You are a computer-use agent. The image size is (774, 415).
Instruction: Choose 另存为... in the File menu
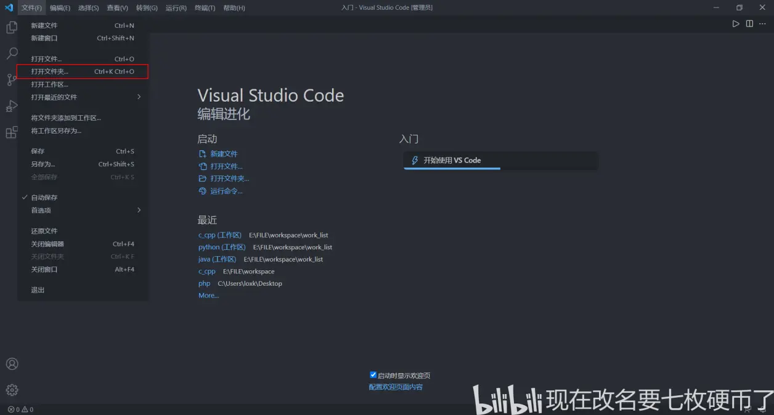(83, 164)
